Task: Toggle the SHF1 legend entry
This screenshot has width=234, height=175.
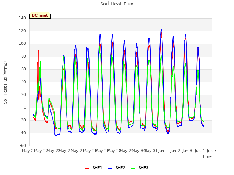Action: point(94,168)
